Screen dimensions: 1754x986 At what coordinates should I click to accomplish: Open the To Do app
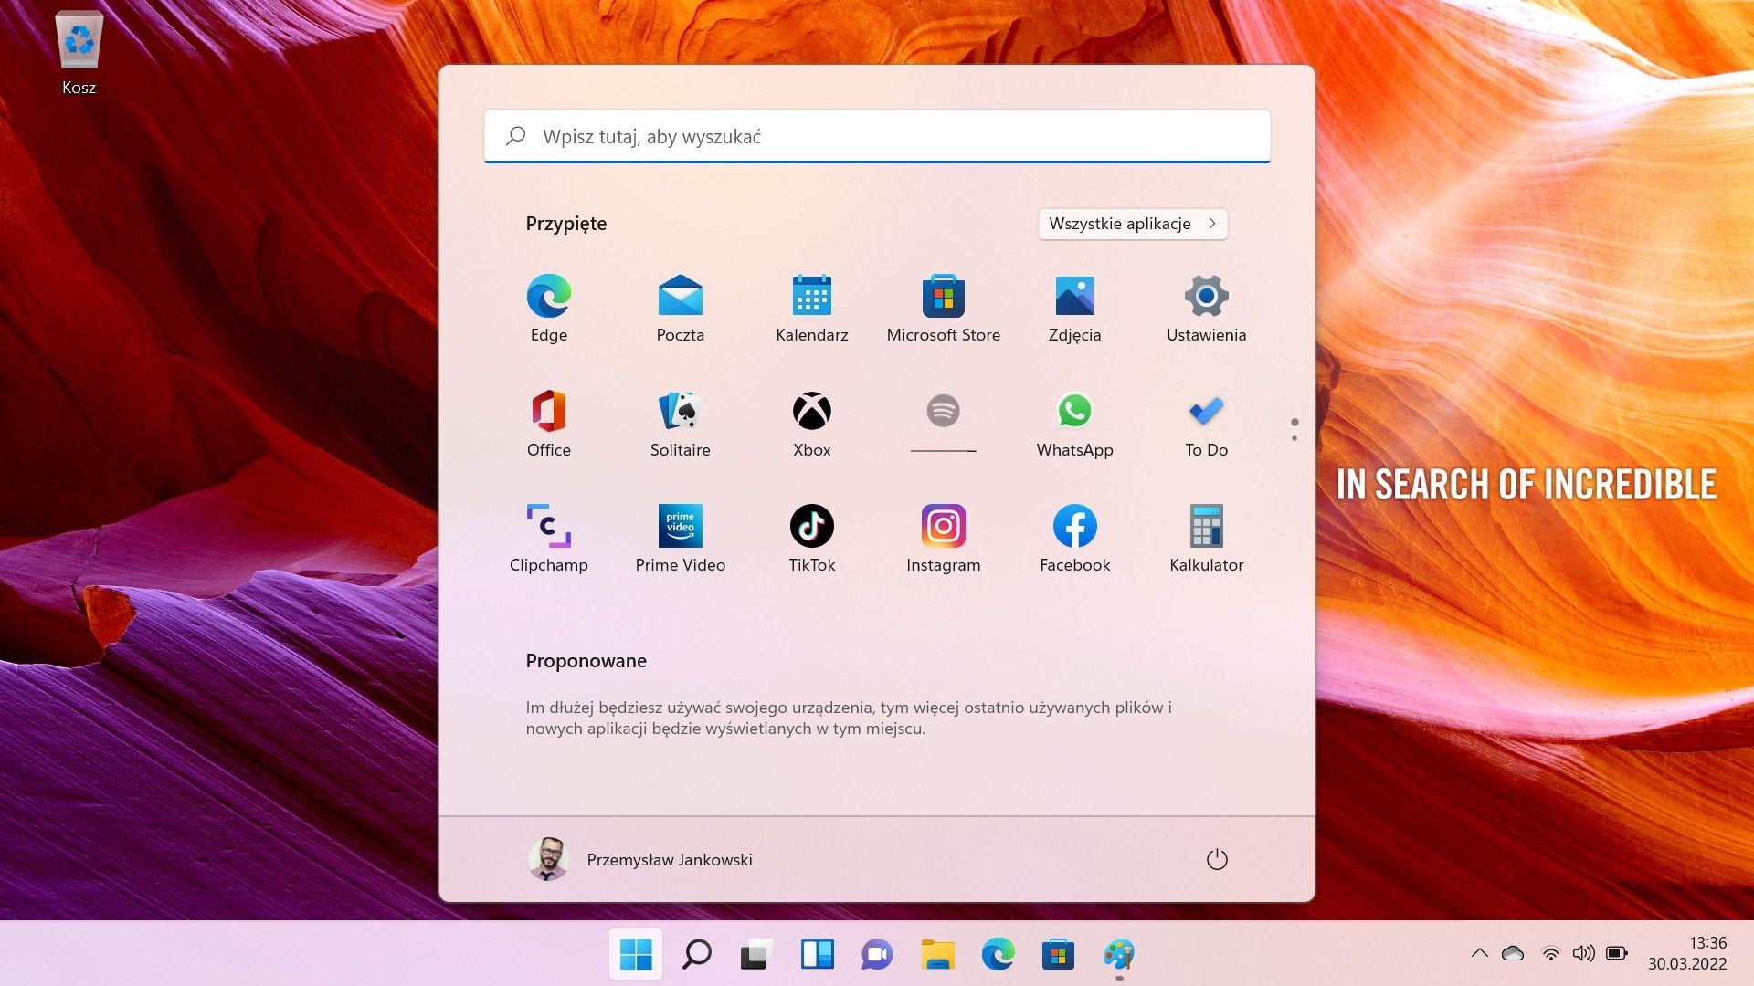click(1207, 424)
